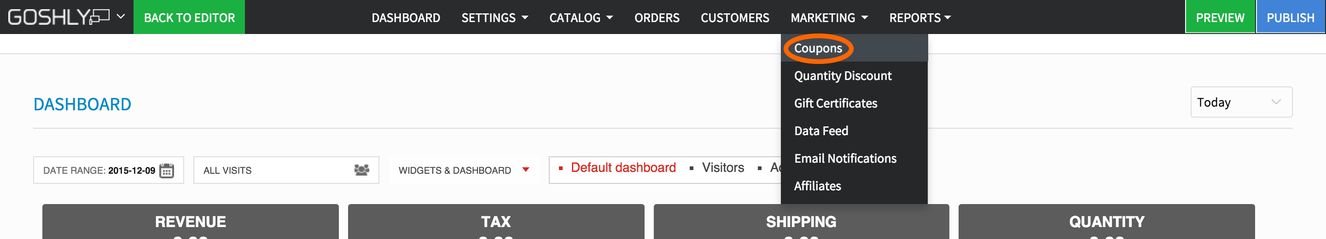Screen dimensions: 1326x239
Task: Switch to the Visitors dashboard tab
Action: click(723, 168)
